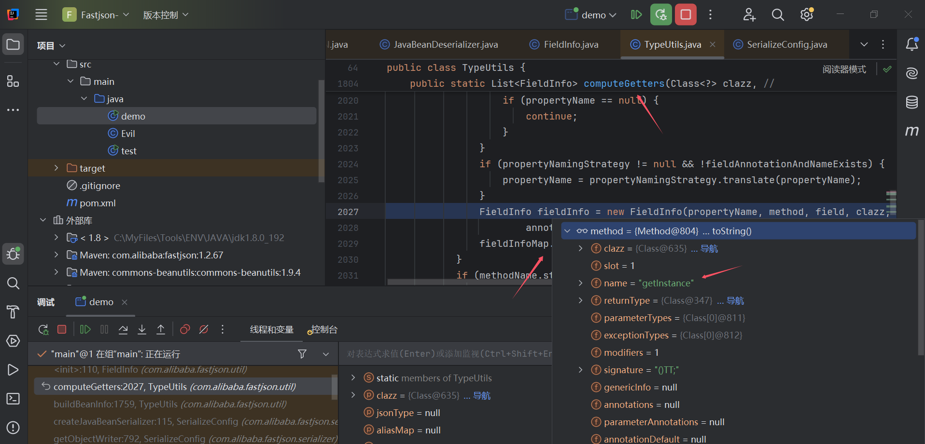This screenshot has width=925, height=444.
Task: Navigate to clazz in variables pane
Action: pos(482,396)
